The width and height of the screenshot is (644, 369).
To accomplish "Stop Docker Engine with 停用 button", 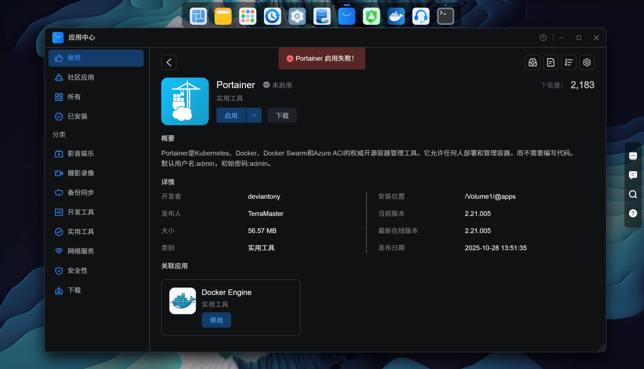I will 216,320.
